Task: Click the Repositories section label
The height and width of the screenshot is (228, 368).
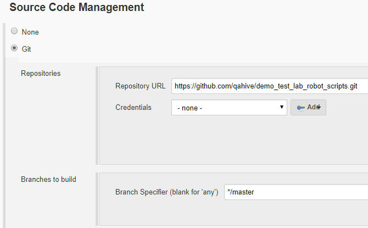Action: 41,73
